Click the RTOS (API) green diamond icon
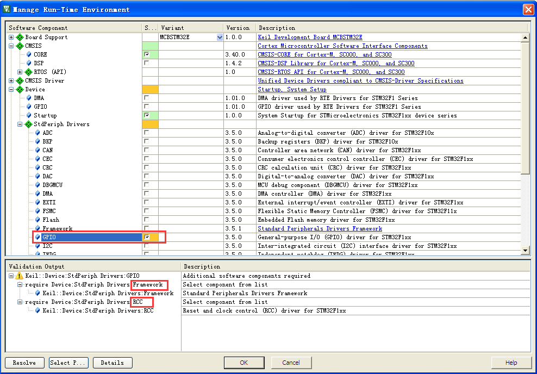This screenshot has width=537, height=374. pos(28,72)
